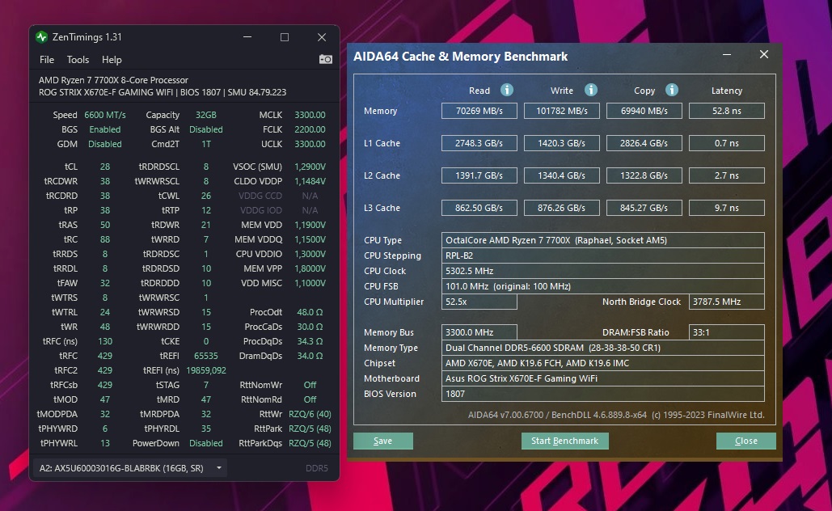Open the Write info icon in AIDA64
The image size is (832, 511).
tap(590, 90)
